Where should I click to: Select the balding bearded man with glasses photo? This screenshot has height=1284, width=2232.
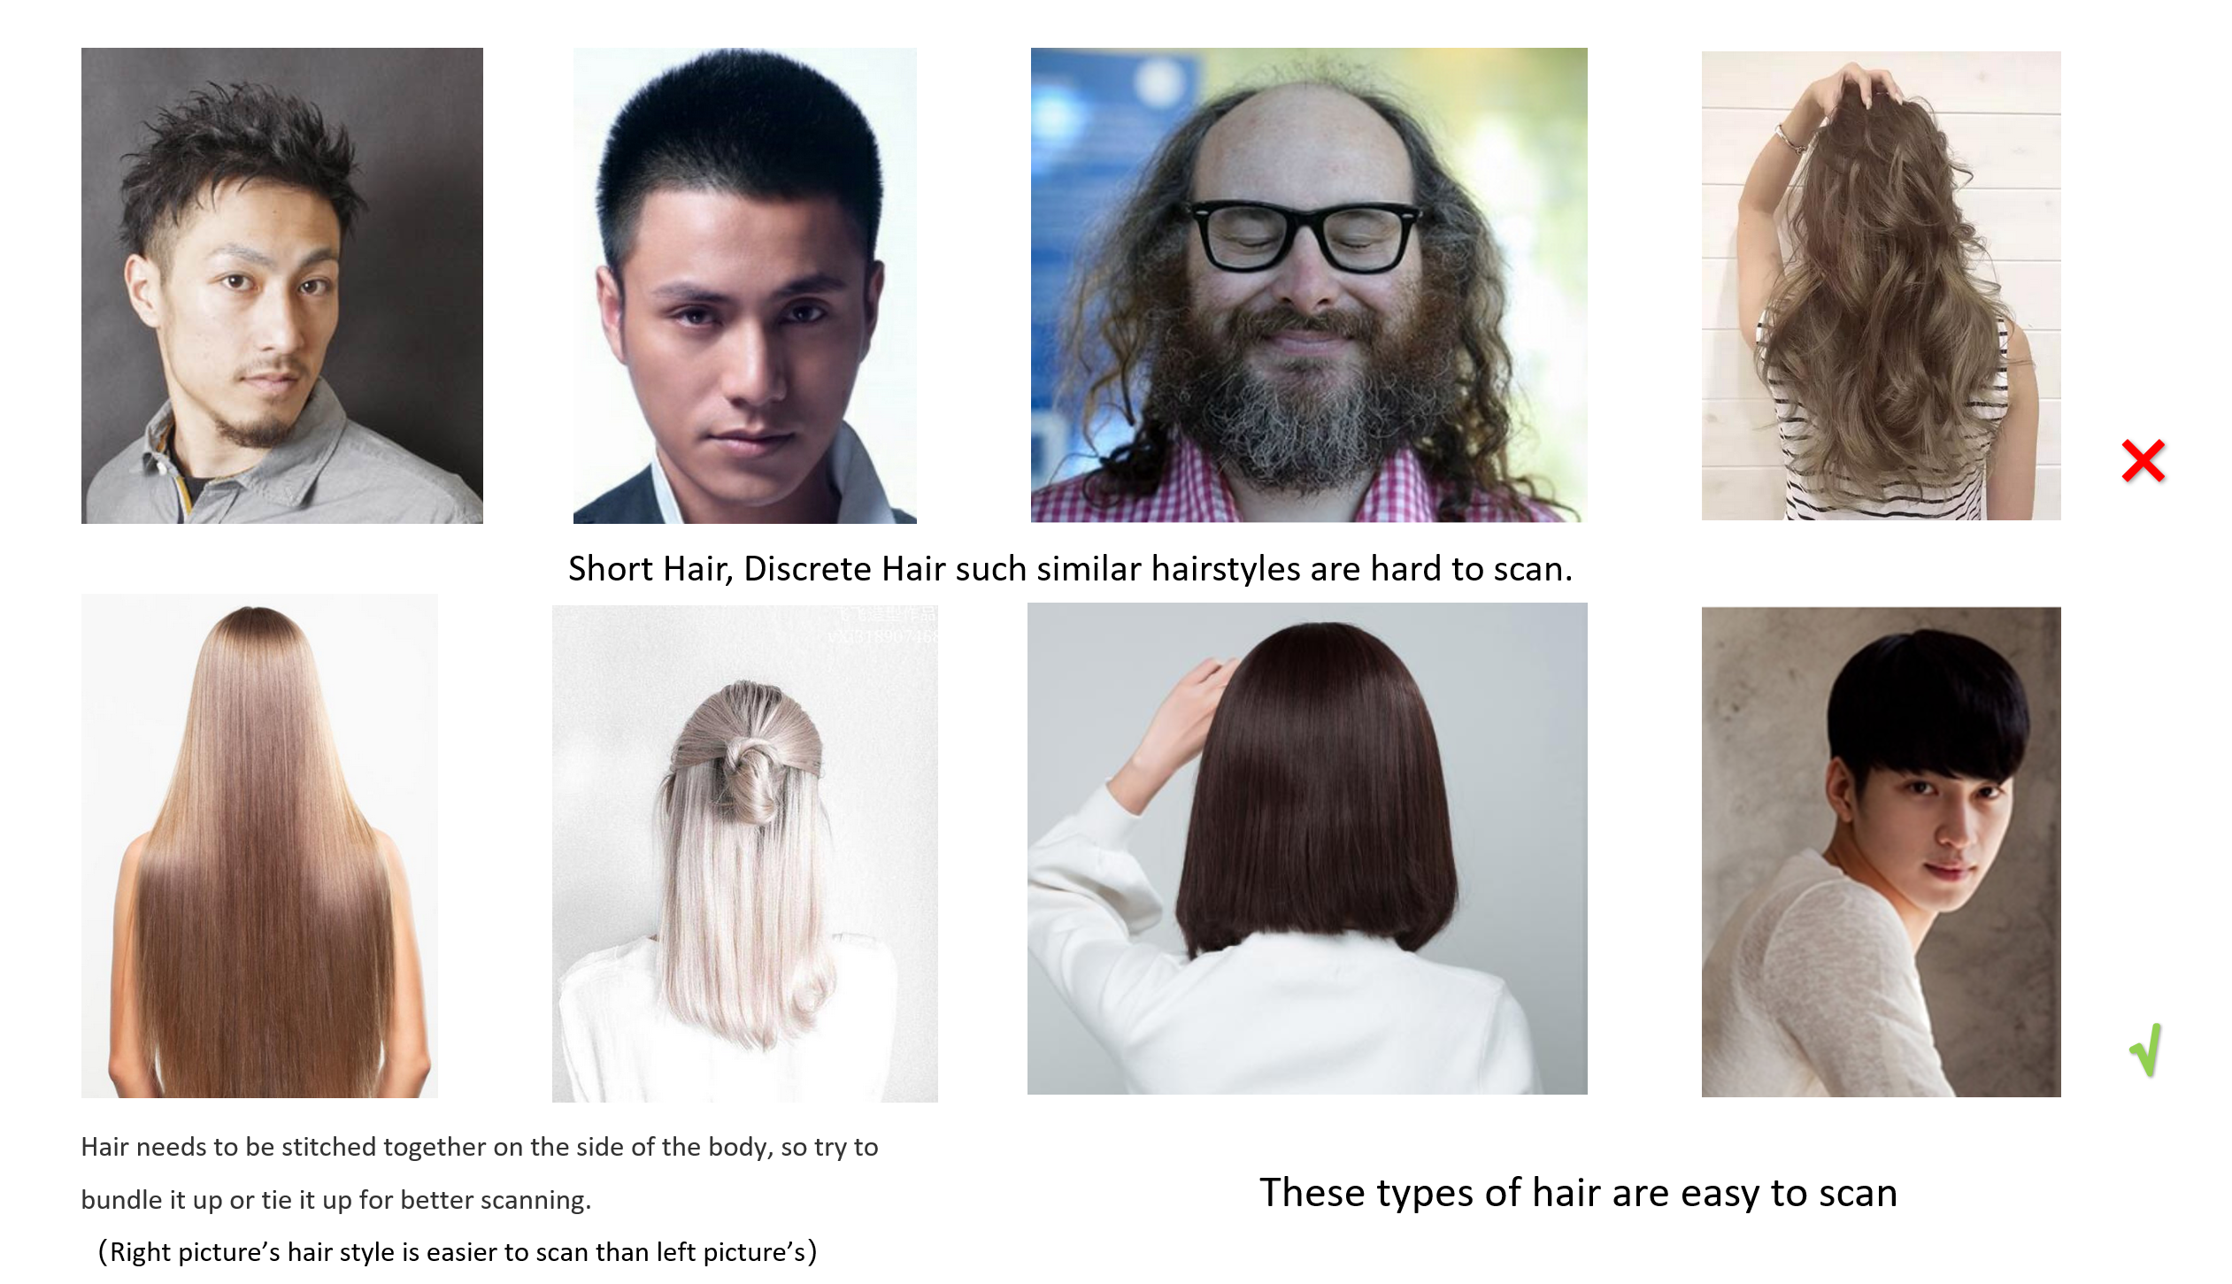[x=1309, y=285]
